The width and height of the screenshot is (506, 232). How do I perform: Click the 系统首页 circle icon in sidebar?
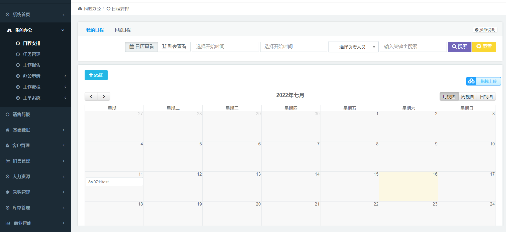(x=7, y=14)
